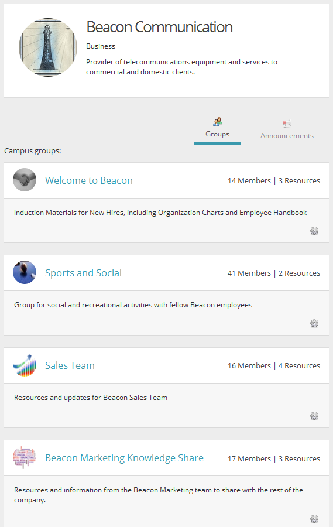Switch to the Groups tab
Screen dimensions: 333x527
pos(217,129)
